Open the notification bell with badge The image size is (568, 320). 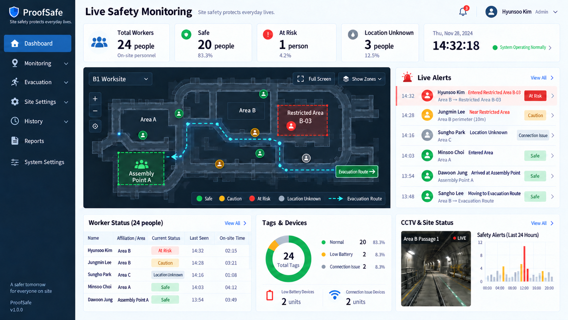463,11
